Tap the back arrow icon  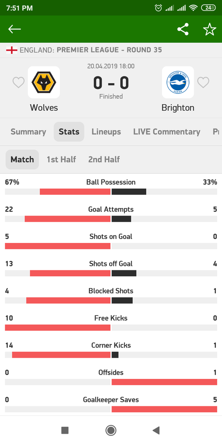pyautogui.click(x=14, y=29)
